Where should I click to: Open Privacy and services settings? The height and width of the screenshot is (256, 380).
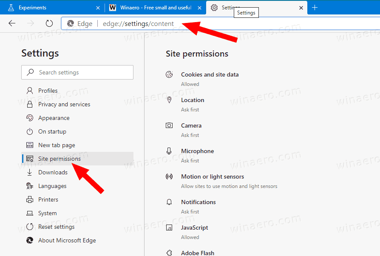(64, 104)
